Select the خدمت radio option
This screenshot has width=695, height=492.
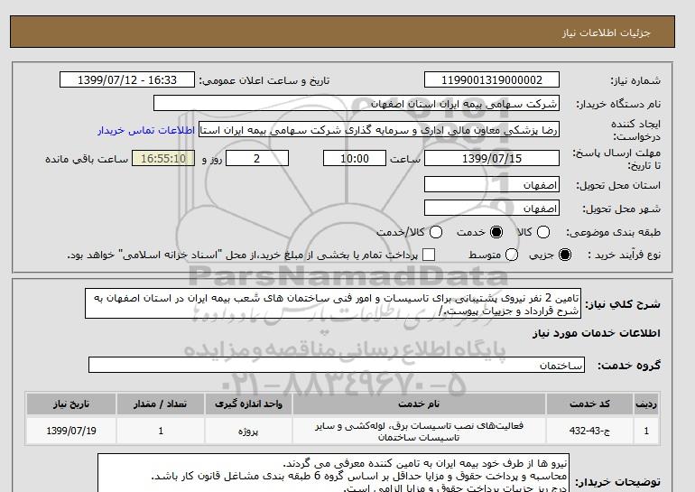[x=496, y=232]
